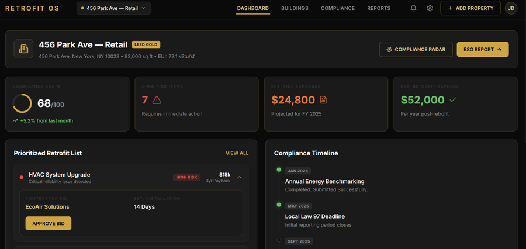Click the Prioritized Retrofit List heading
This screenshot has height=249, width=526.
pos(48,153)
